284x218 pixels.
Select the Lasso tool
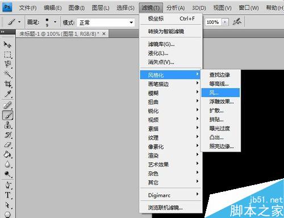coord(7,64)
